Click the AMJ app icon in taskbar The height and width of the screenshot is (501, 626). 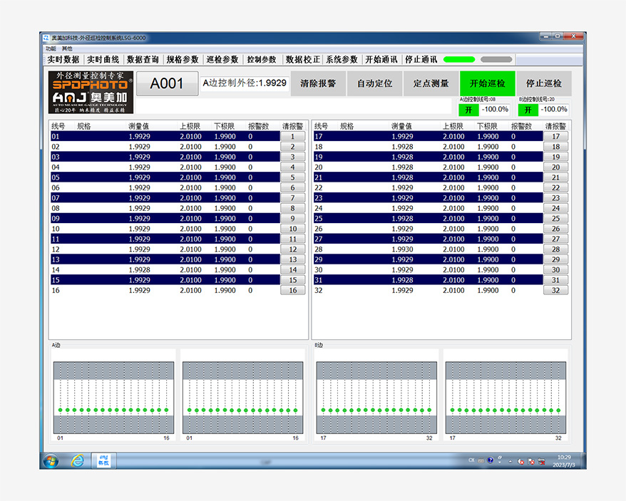(x=103, y=460)
